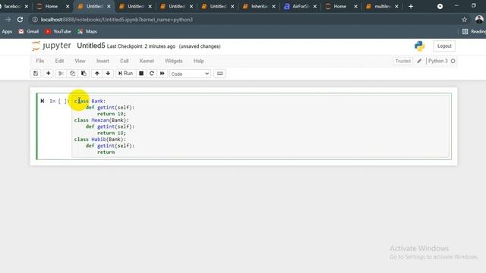The width and height of the screenshot is (486, 273).
Task: View site information icon in address bar
Action: (35, 20)
